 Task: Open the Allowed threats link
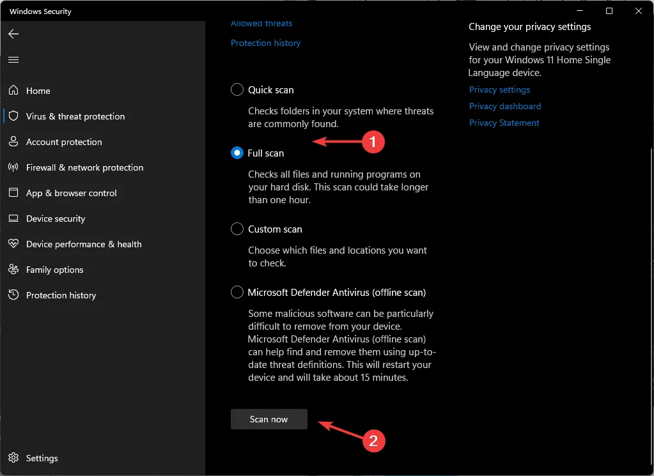261,24
